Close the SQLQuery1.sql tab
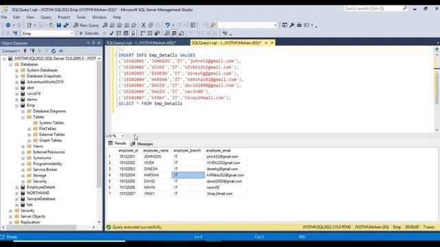 272,43
